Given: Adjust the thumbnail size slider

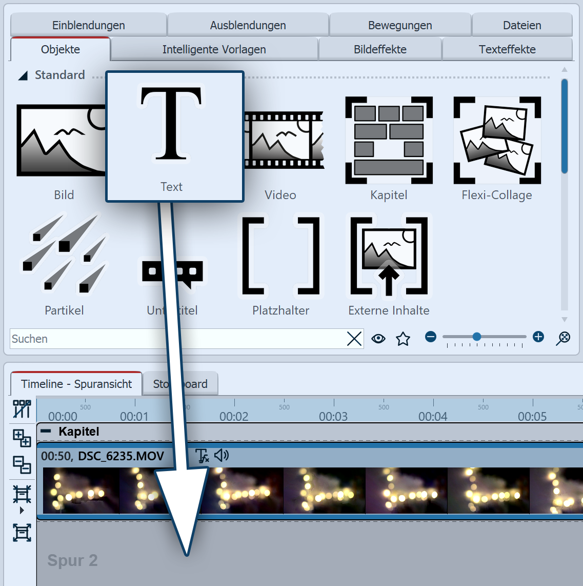Looking at the screenshot, I should pos(477,337).
